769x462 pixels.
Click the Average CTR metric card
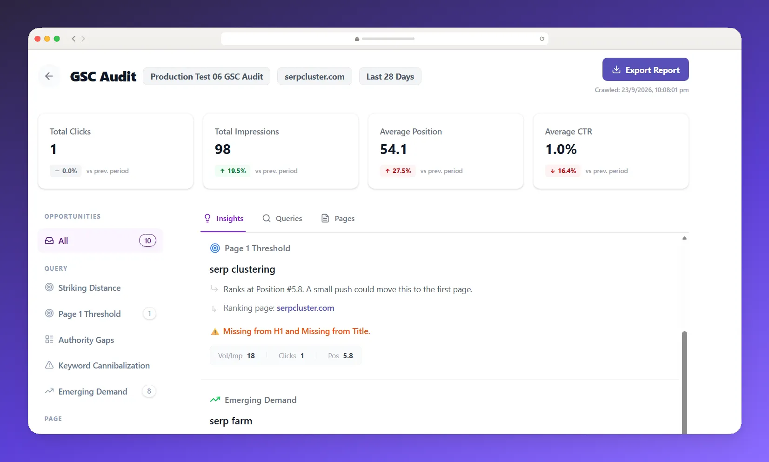coord(611,151)
